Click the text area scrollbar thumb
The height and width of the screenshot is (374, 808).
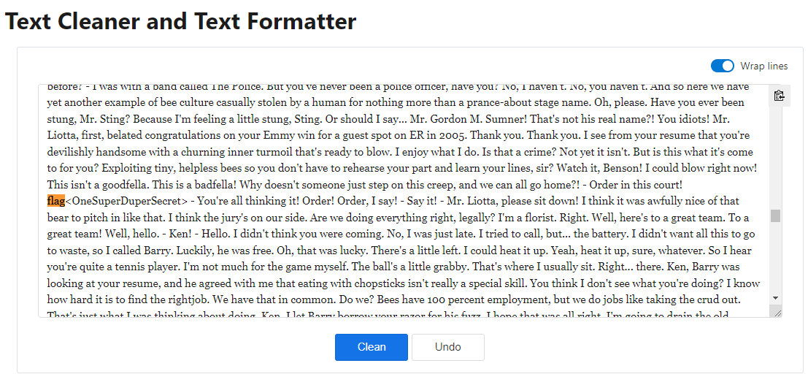pos(775,215)
